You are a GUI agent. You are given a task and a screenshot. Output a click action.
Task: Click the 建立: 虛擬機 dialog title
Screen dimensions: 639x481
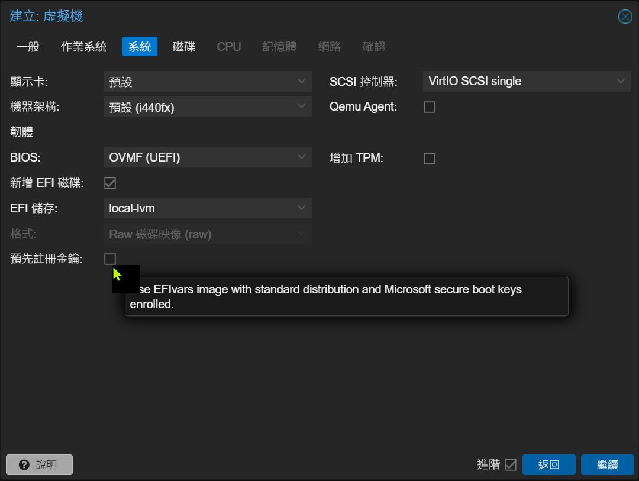pos(47,17)
